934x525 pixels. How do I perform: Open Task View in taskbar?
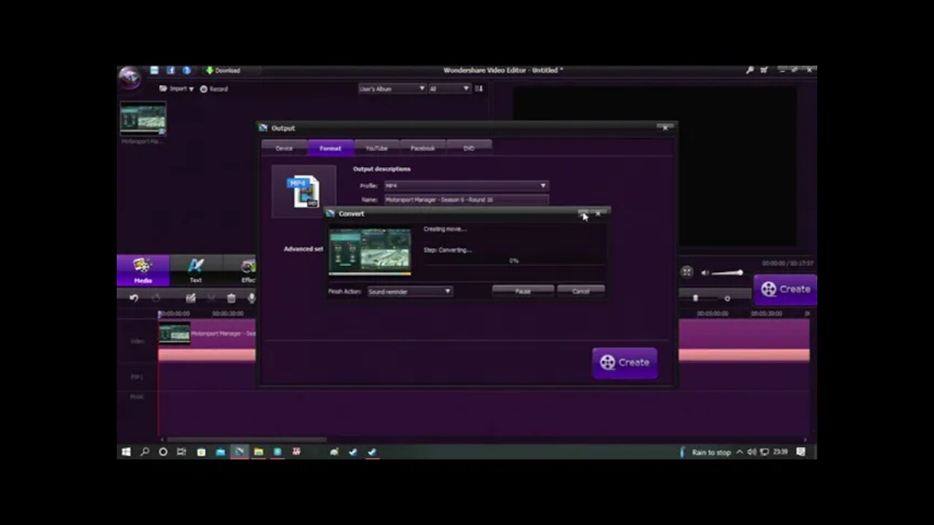[x=182, y=452]
